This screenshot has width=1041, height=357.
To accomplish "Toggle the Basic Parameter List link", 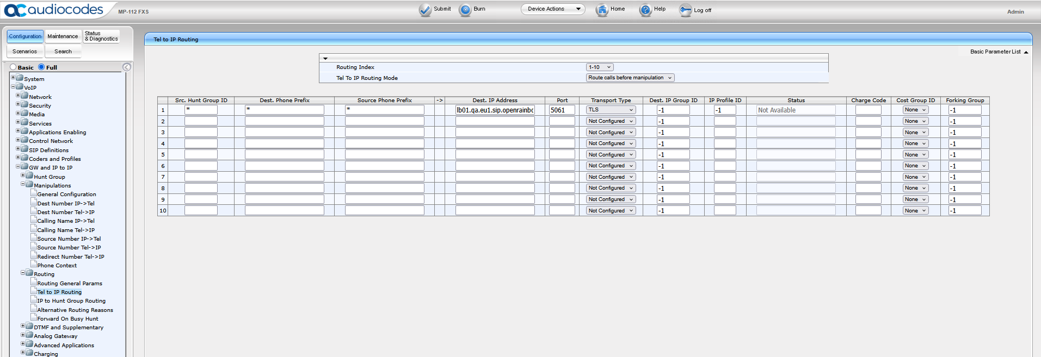I will click(x=998, y=52).
